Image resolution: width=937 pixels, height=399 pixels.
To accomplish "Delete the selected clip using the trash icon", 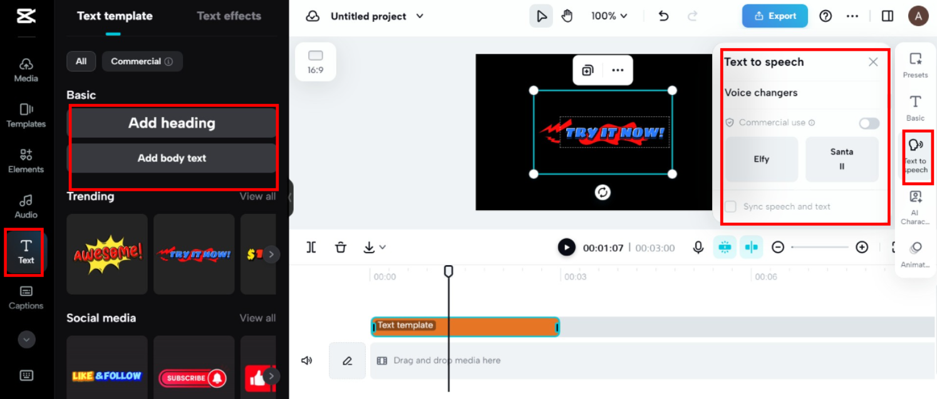I will point(341,247).
